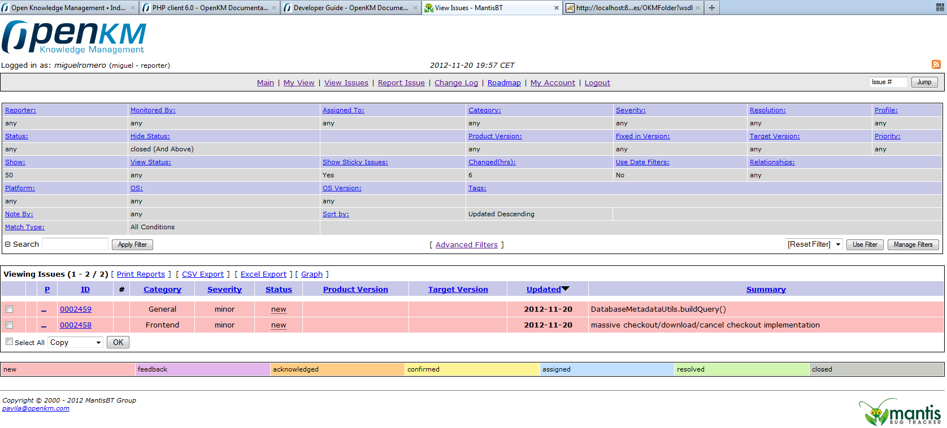This screenshot has height=428, width=947.
Task: Click the Mantis Bug Tracker logo
Action: tap(900, 412)
